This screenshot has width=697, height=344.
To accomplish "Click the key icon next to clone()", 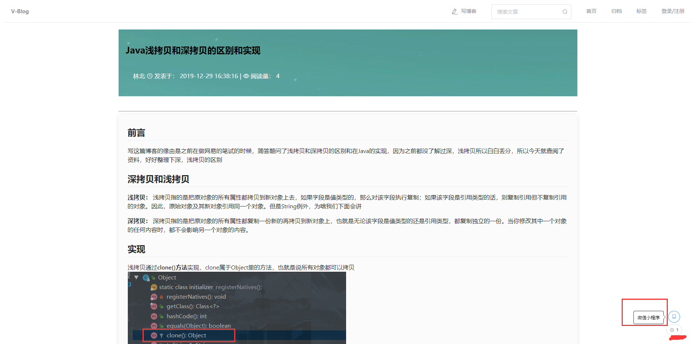I will click(162, 336).
